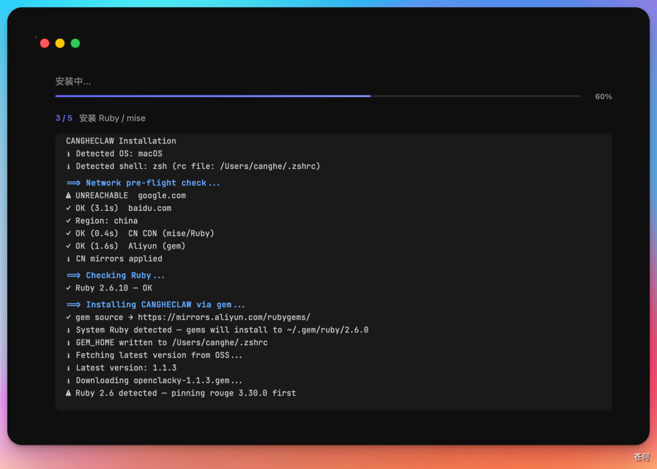This screenshot has width=657, height=469.
Task: Click the 'CANGHECLAW Installation' log line
Action: (x=121, y=141)
